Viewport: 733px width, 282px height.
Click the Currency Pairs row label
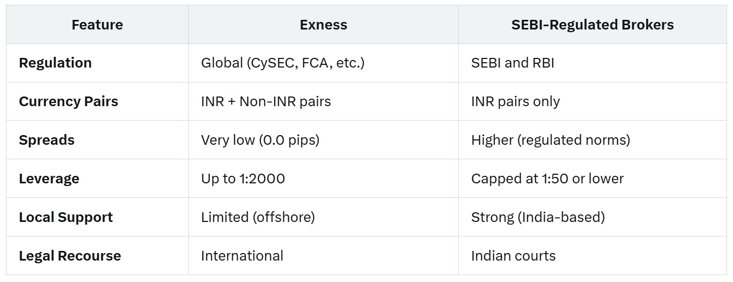69,102
